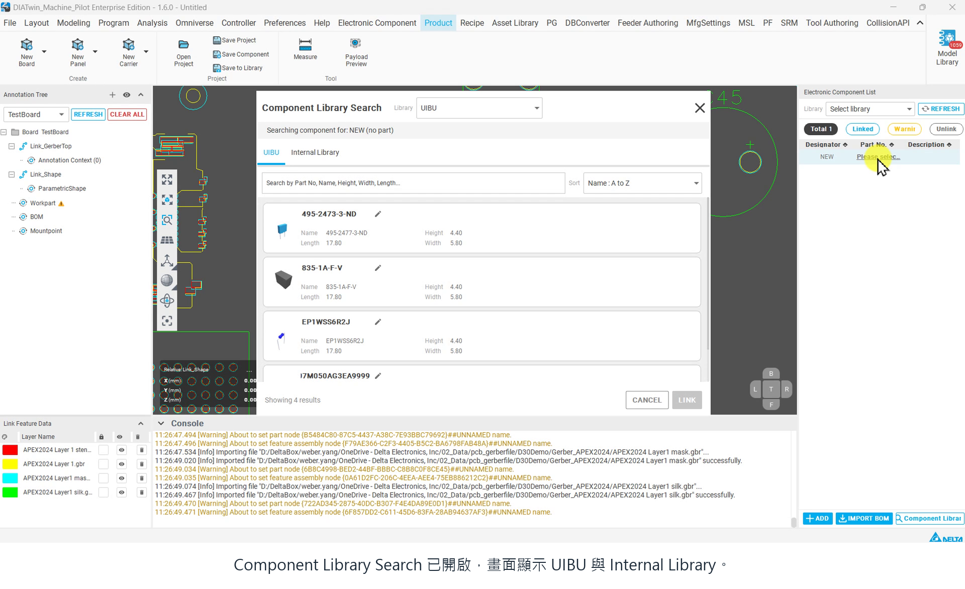The height and width of the screenshot is (589, 965).
Task: Collapse the Link Feature Data panel
Action: [x=141, y=424]
